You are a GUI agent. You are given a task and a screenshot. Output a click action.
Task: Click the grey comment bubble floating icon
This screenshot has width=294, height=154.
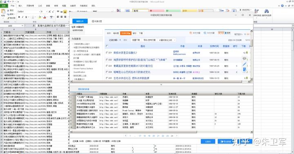(244, 59)
